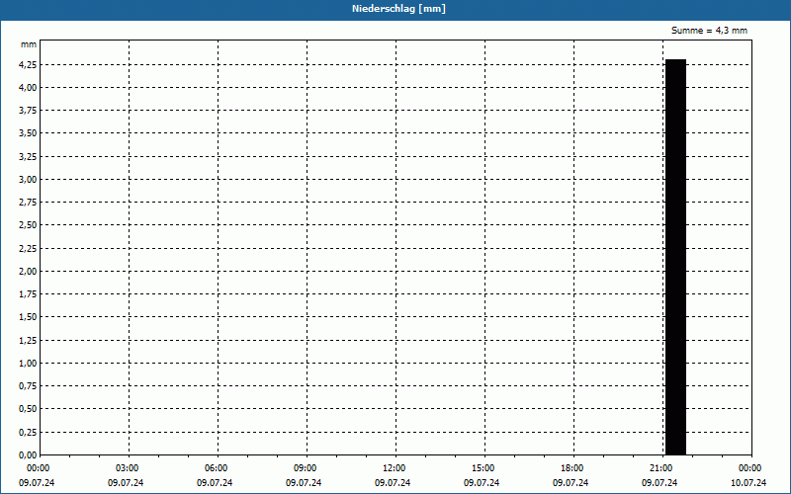Screen dimensions: 791x494
Task: Click the 4,25 y-axis value
Action: [x=28, y=64]
